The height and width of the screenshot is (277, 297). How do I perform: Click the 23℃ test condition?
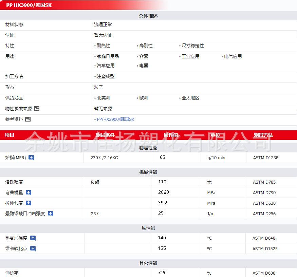coord(95,214)
